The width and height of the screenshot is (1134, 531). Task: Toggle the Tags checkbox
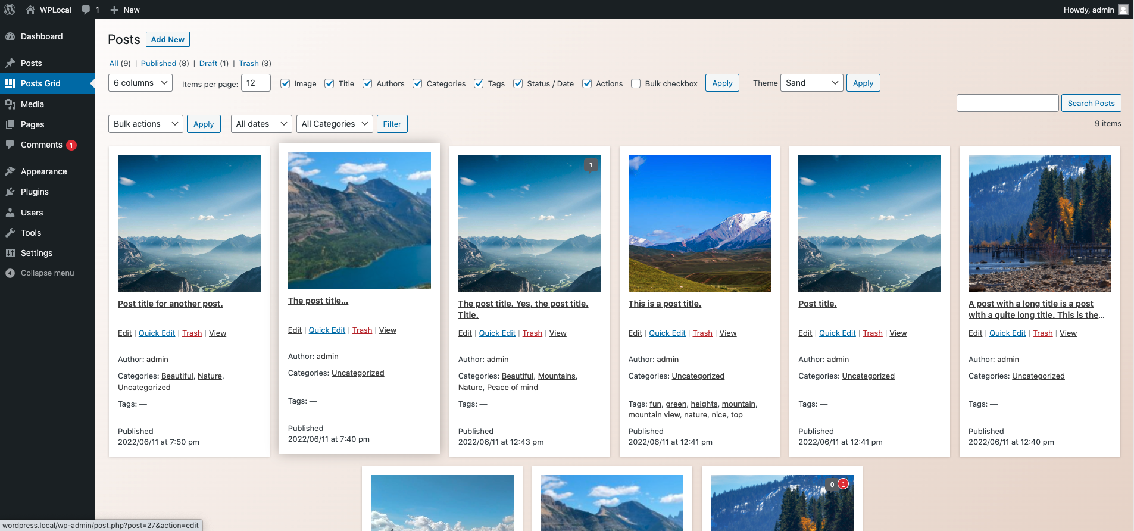pyautogui.click(x=479, y=83)
